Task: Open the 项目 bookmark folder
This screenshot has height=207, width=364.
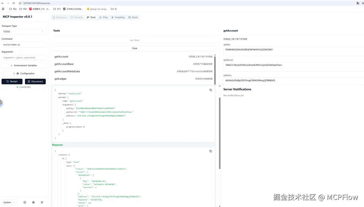Action: pyautogui.click(x=23, y=9)
